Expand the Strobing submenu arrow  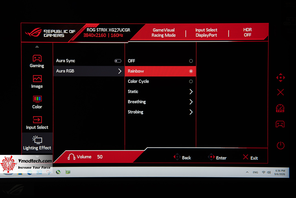pyautogui.click(x=191, y=112)
